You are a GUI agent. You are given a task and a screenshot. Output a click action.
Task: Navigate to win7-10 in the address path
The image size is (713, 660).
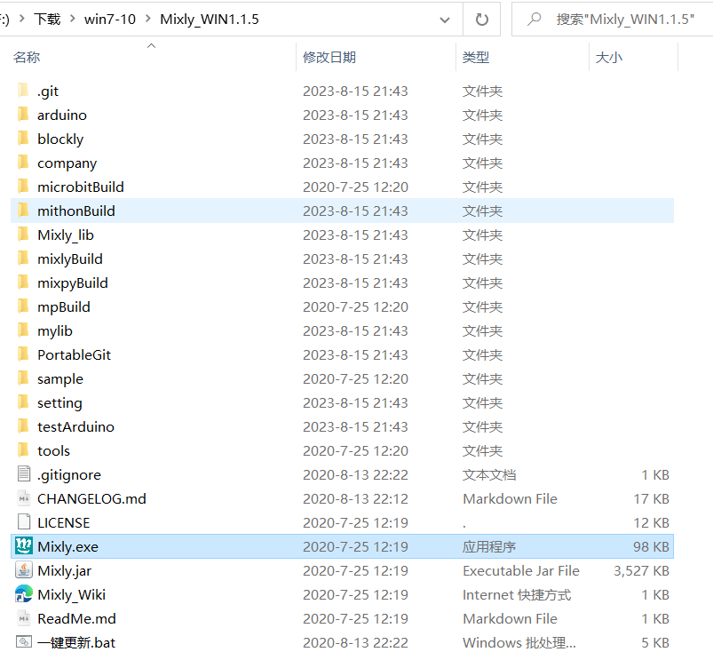pyautogui.click(x=110, y=20)
